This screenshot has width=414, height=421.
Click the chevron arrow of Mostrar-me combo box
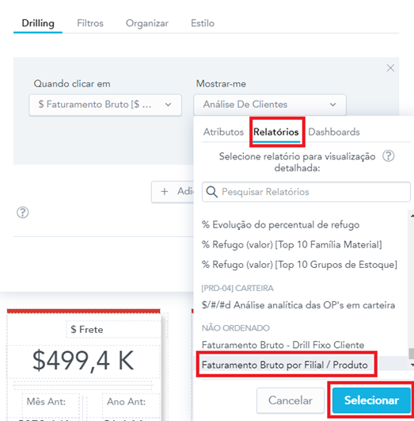click(x=332, y=105)
